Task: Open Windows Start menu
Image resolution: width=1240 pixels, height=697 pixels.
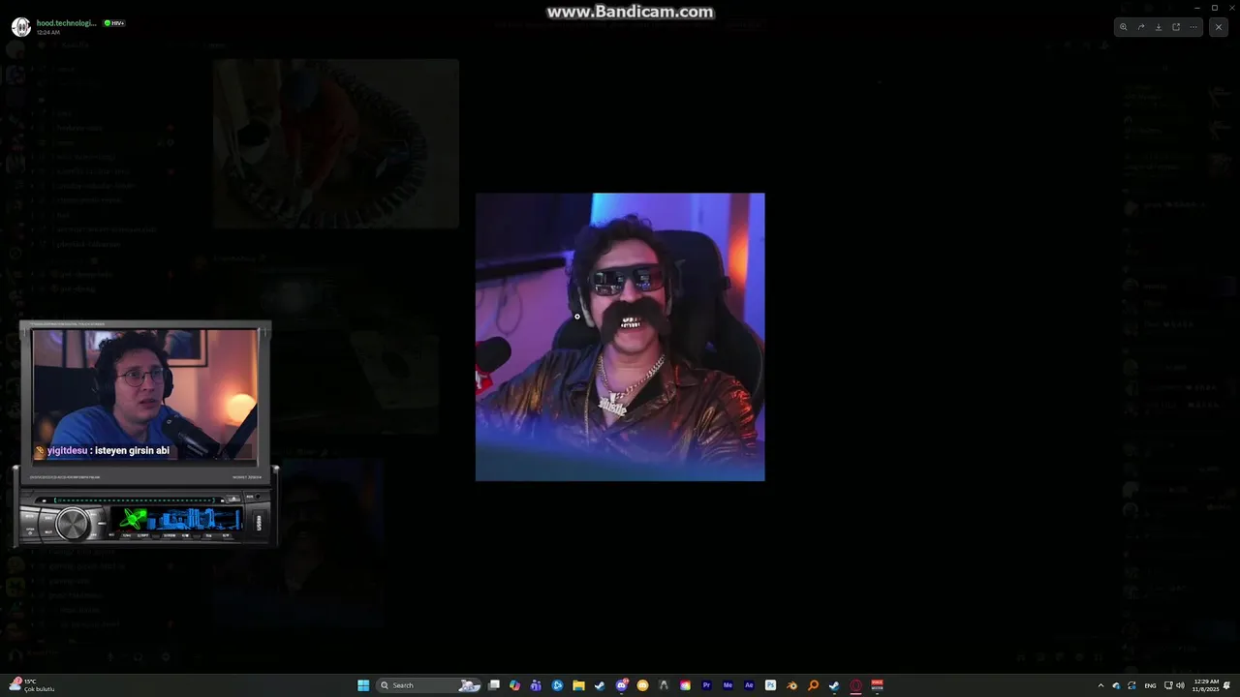Action: click(363, 685)
